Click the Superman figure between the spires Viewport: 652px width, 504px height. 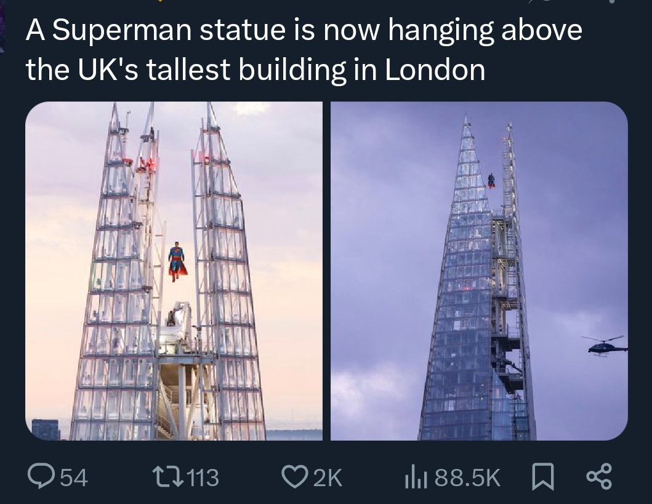(x=175, y=258)
